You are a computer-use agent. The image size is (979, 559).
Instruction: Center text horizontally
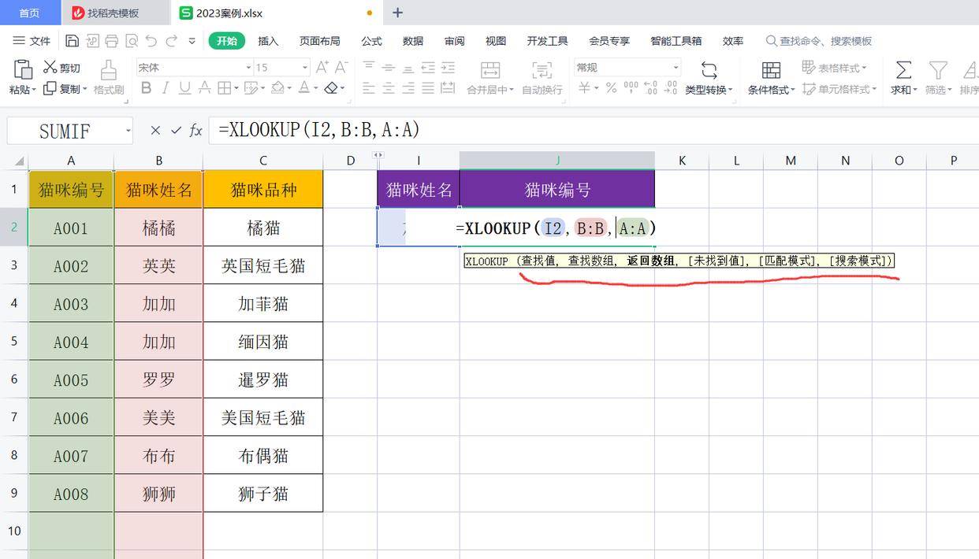coord(389,88)
